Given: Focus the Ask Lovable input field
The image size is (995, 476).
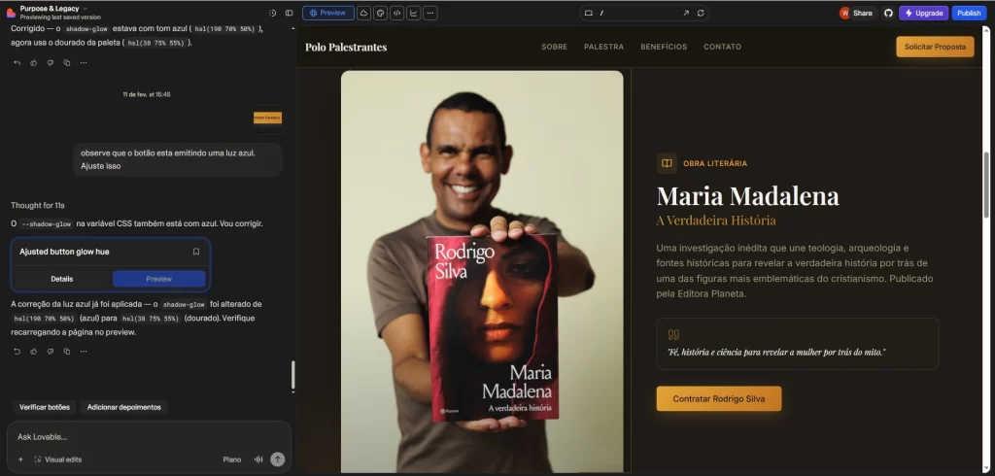Looking at the screenshot, I should [146, 436].
